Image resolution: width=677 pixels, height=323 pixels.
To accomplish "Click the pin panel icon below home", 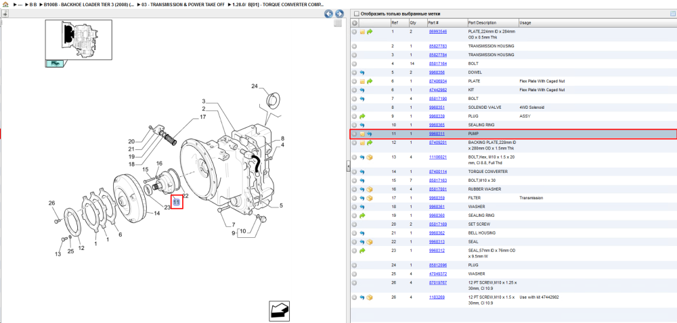I will coord(5,14).
